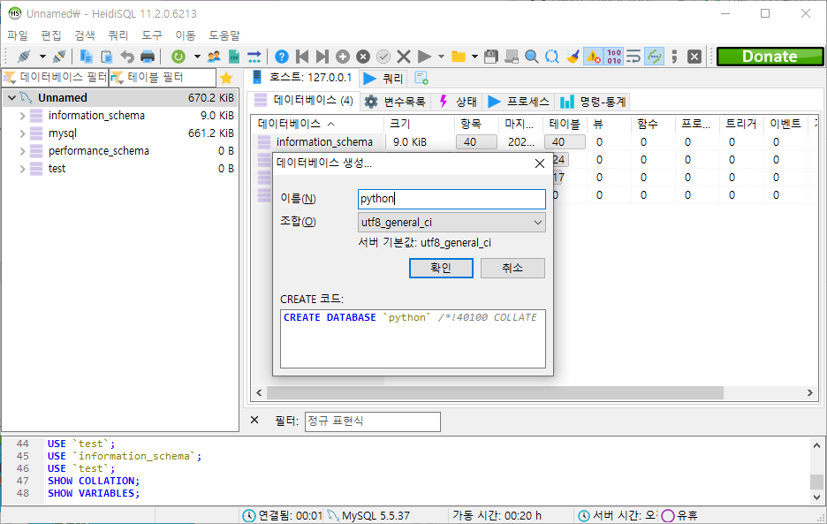The width and height of the screenshot is (827, 524).
Task: Open the user manager icon
Action: 214,57
